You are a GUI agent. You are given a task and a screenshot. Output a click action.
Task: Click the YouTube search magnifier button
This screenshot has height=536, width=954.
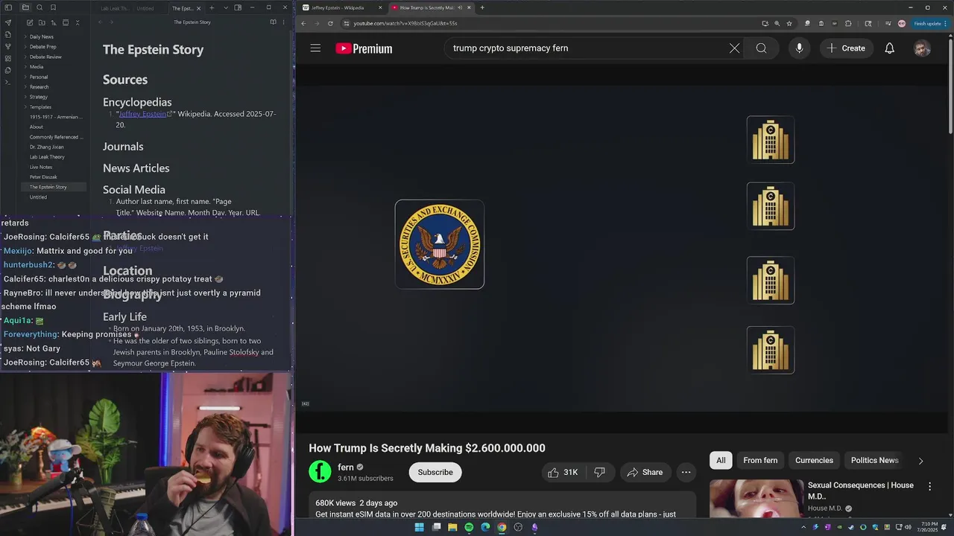click(x=761, y=48)
